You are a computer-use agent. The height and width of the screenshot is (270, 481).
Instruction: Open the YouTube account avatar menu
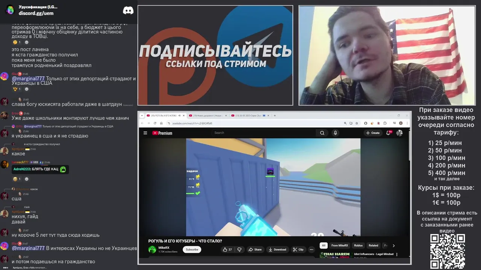pos(399,133)
